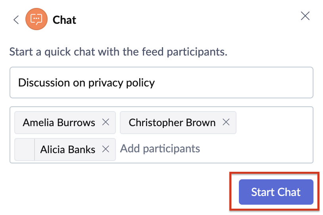The height and width of the screenshot is (215, 323).
Task: Click the Chat heading text
Action: [x=64, y=20]
